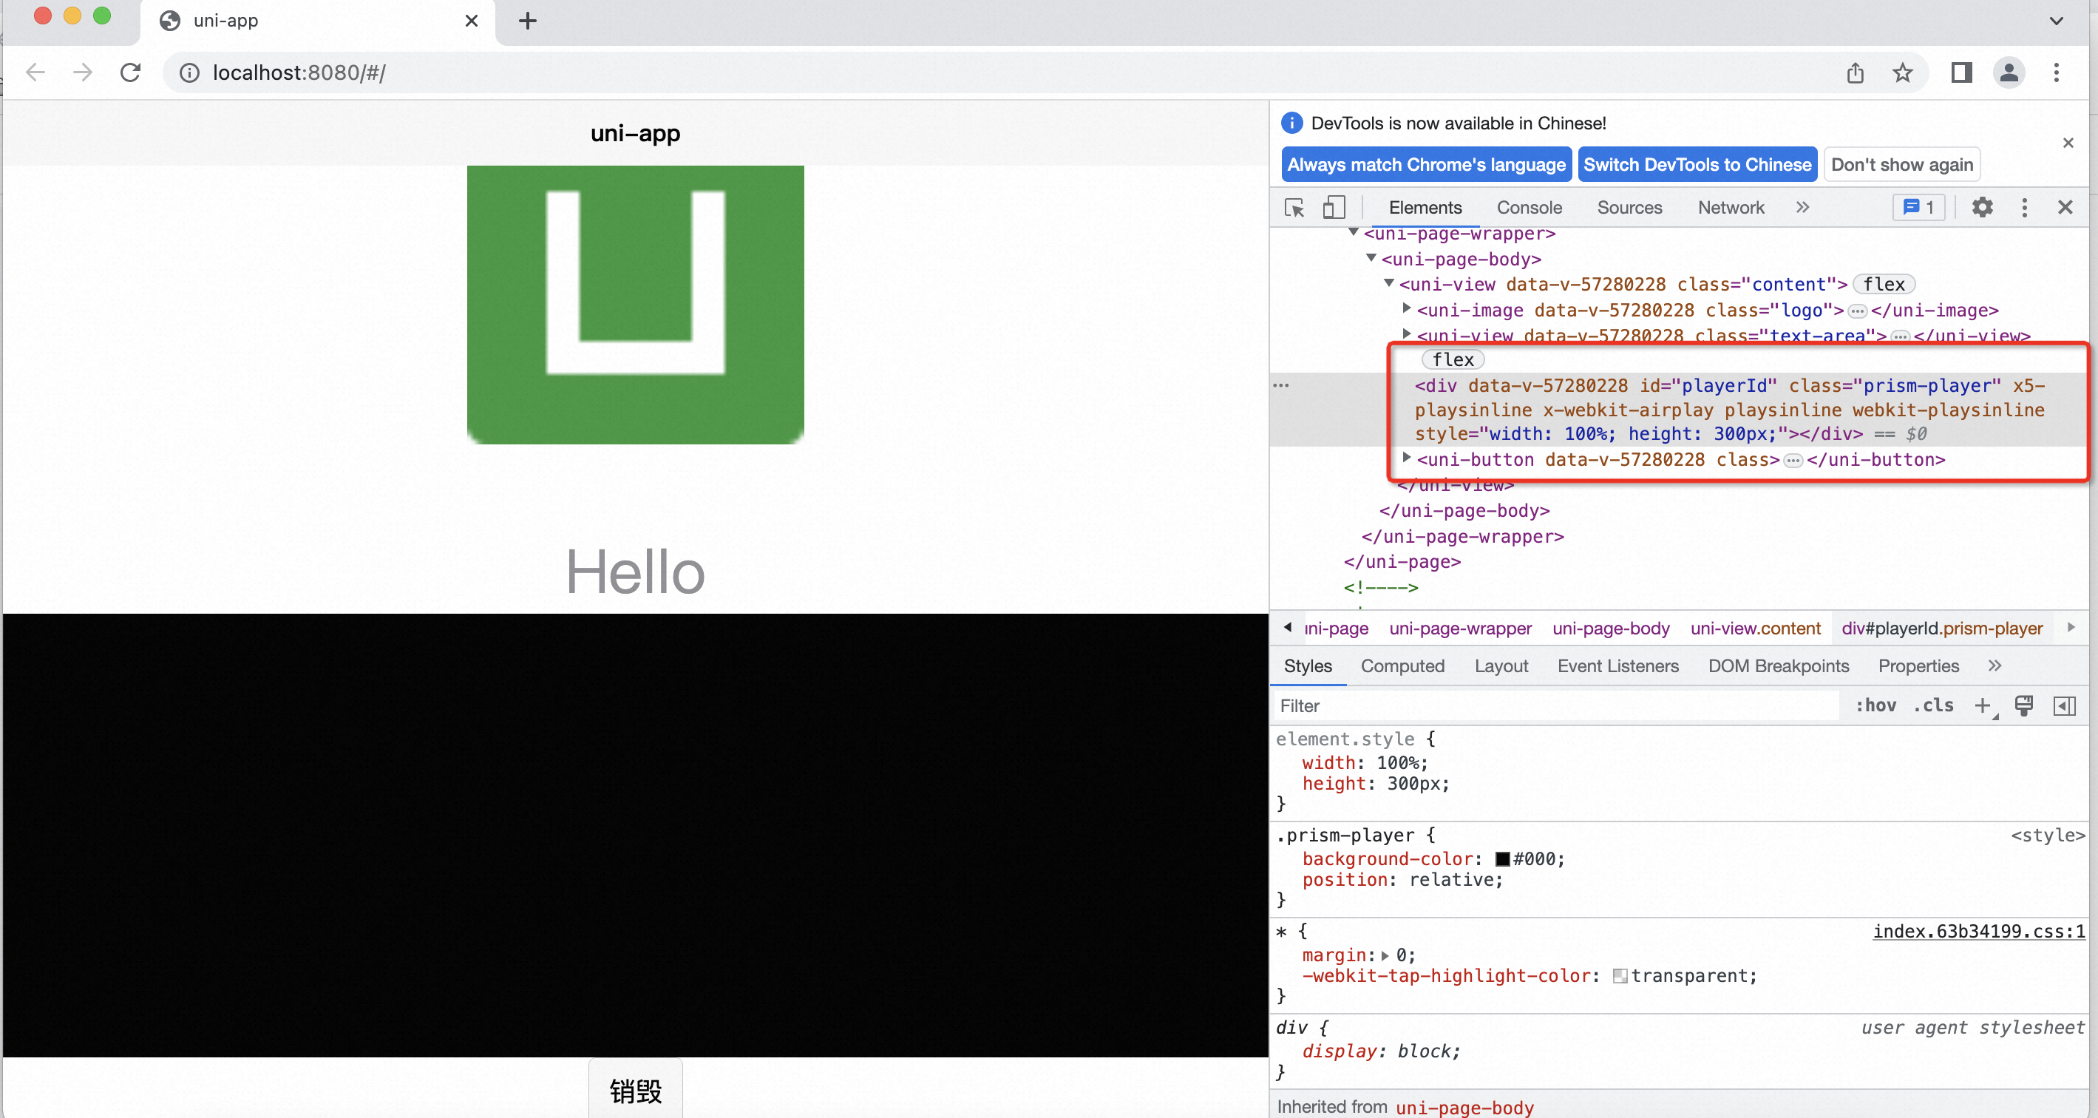Collapse the uni-page-body node
Image resolution: width=2098 pixels, height=1118 pixels.
click(x=1371, y=258)
